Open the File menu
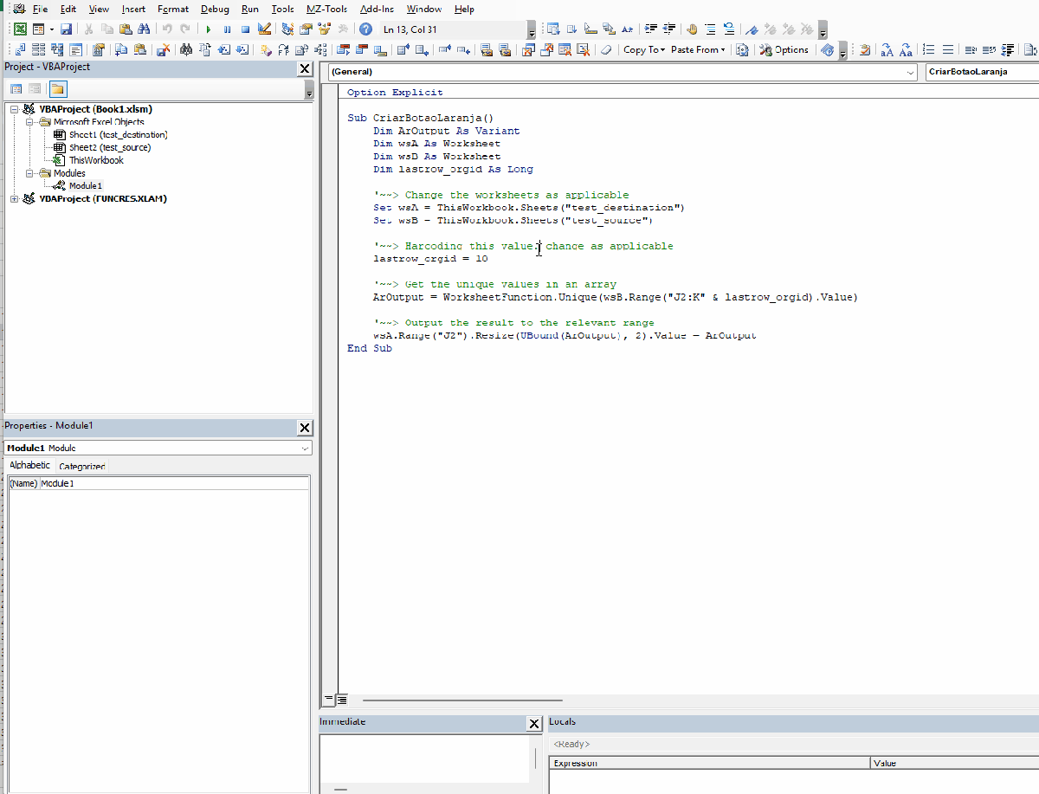Screen dimensions: 1039x794 tap(40, 9)
